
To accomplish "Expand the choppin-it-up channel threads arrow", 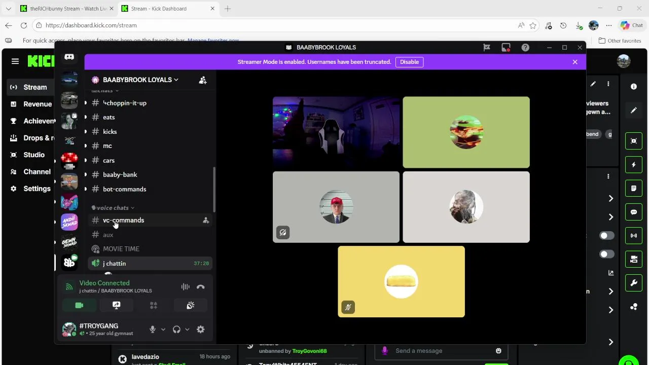I will click(x=85, y=103).
